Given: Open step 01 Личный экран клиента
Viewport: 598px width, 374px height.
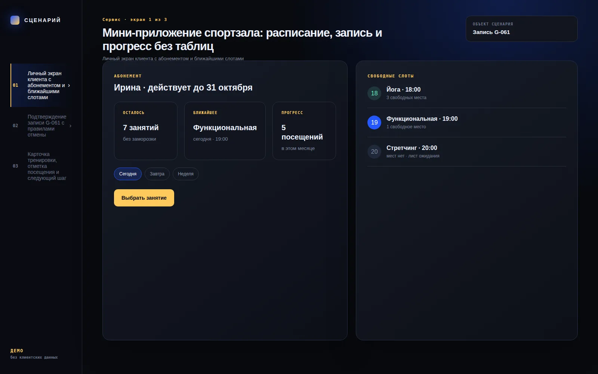Looking at the screenshot, I should pos(41,85).
